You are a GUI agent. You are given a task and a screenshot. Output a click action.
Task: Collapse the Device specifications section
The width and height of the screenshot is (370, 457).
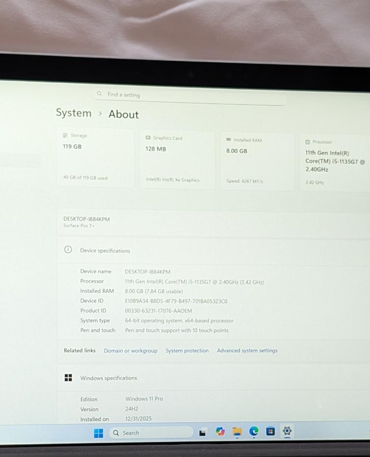(213, 251)
